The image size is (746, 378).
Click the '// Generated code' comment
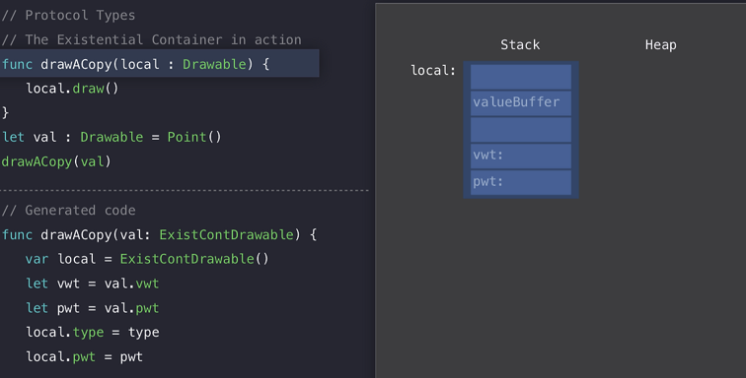coord(68,211)
